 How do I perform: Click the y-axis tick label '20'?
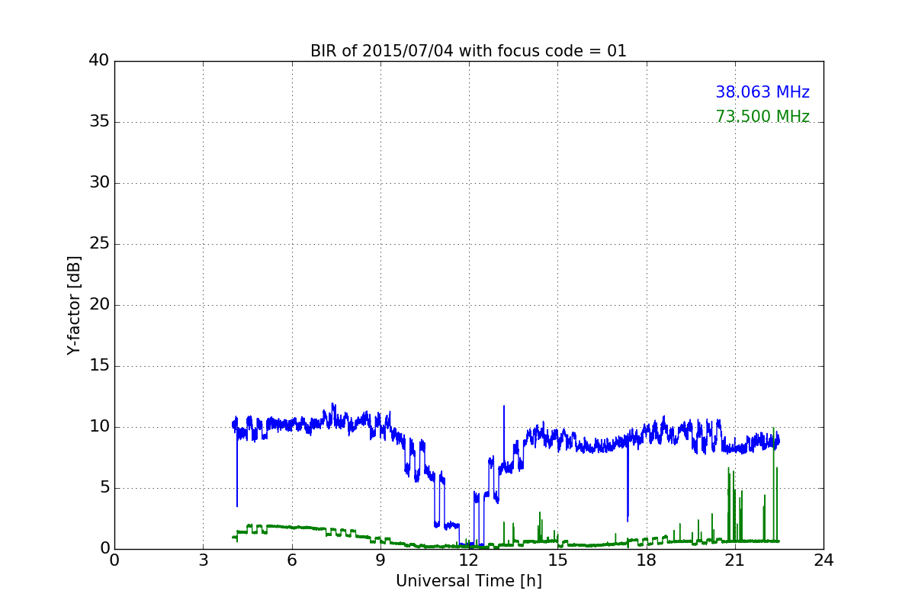pyautogui.click(x=99, y=305)
